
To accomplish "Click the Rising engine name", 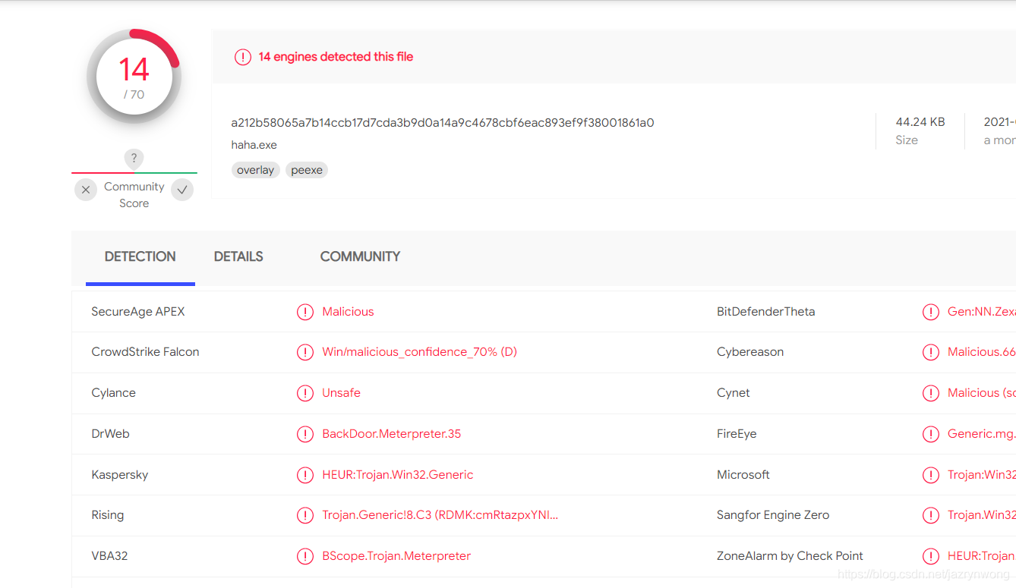I will pyautogui.click(x=107, y=515).
